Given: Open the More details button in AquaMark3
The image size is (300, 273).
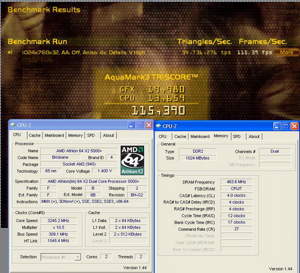Looking at the screenshot, I should (287, 52).
